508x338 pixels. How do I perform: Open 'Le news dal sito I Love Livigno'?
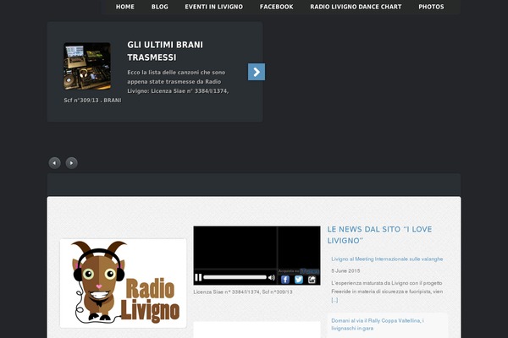point(379,235)
